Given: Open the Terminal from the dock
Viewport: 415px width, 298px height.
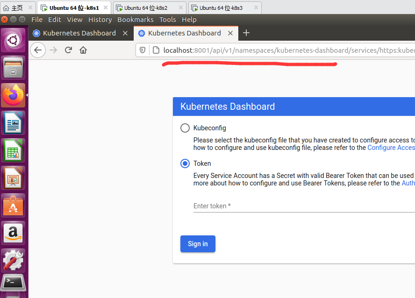Looking at the screenshot, I should click(13, 283).
